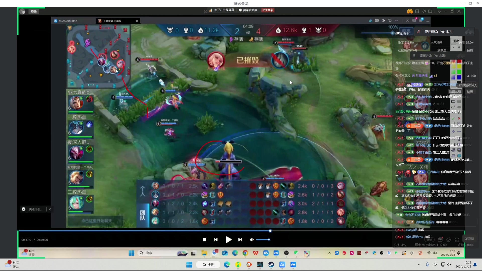
Task: Toggle the muted speaker icon in MuMu toolbar
Action: 383,21
